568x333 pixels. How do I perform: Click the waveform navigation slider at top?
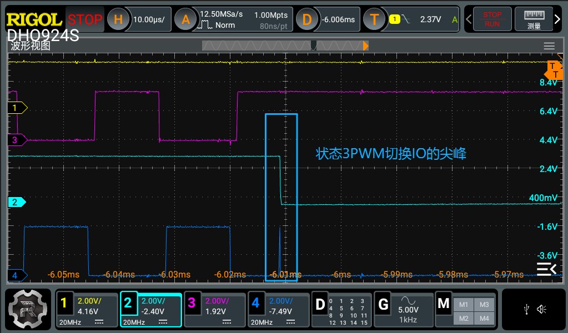click(314, 46)
